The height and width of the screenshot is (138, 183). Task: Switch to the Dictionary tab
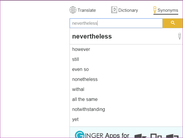pos(124,10)
